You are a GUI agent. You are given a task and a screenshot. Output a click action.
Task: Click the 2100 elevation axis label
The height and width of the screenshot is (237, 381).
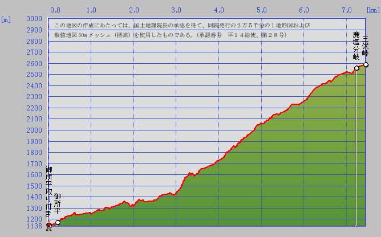coord(34,119)
